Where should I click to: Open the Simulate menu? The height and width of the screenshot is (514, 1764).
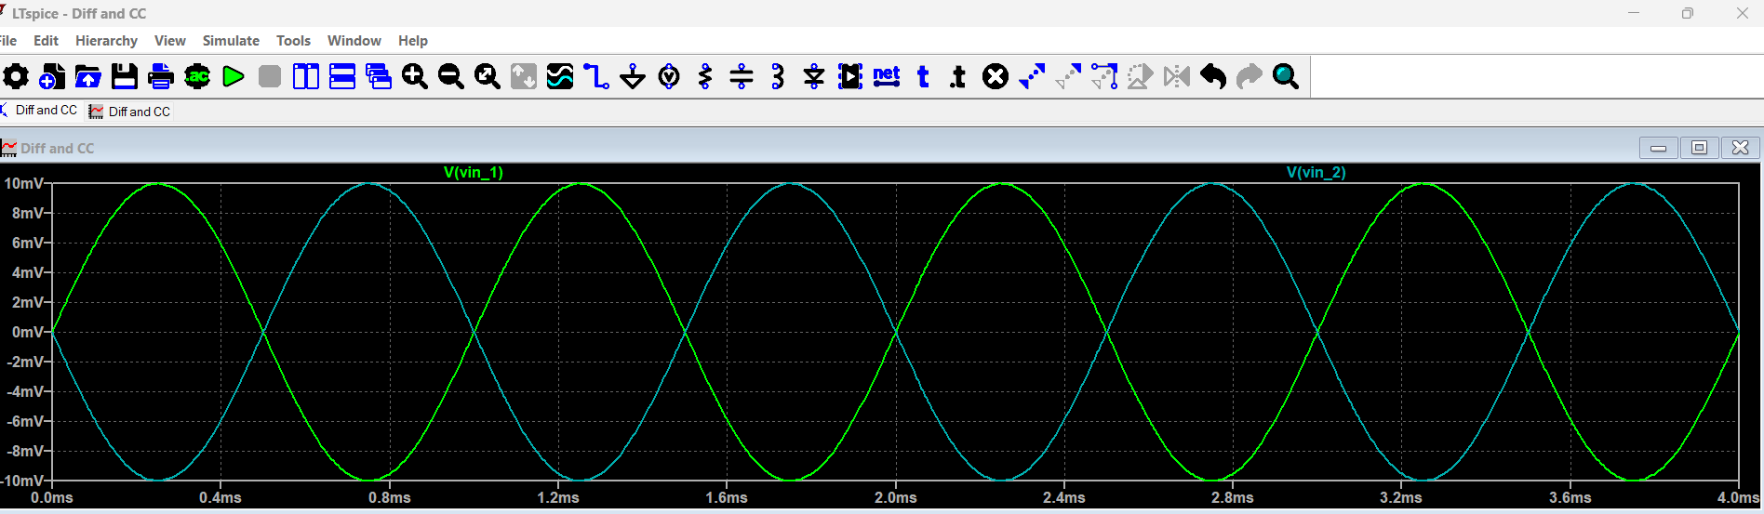[231, 41]
